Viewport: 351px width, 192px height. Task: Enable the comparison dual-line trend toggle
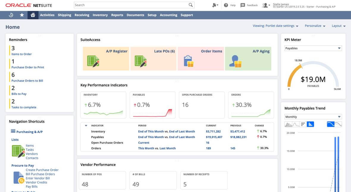pos(338,124)
